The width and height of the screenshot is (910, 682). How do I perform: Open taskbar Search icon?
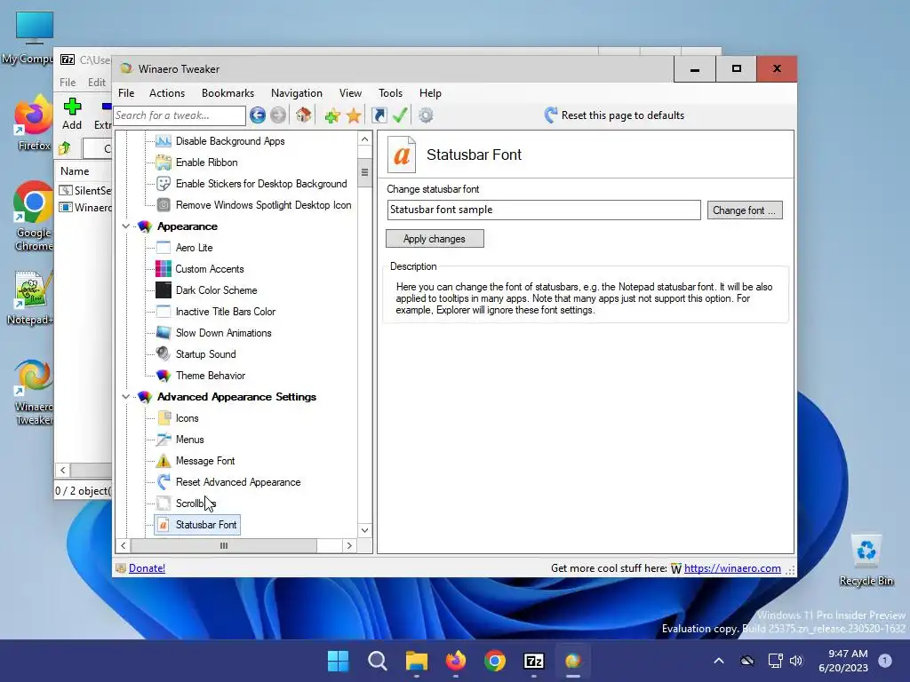[x=377, y=661]
